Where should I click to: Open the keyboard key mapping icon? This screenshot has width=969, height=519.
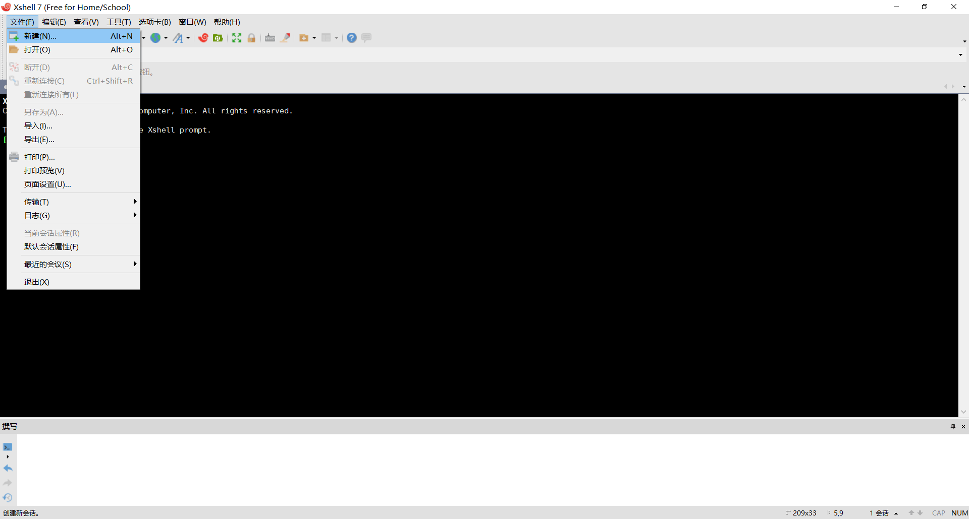(270, 38)
